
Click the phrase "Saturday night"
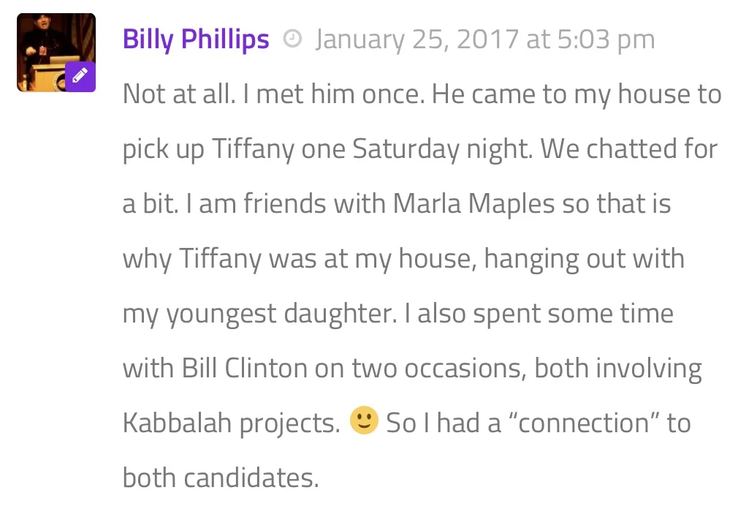[442, 149]
